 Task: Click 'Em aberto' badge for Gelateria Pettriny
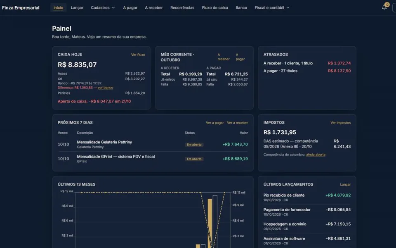194,145
